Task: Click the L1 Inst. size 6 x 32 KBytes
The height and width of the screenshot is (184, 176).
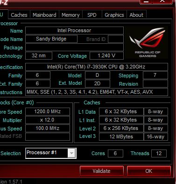Action: [x=121, y=120]
